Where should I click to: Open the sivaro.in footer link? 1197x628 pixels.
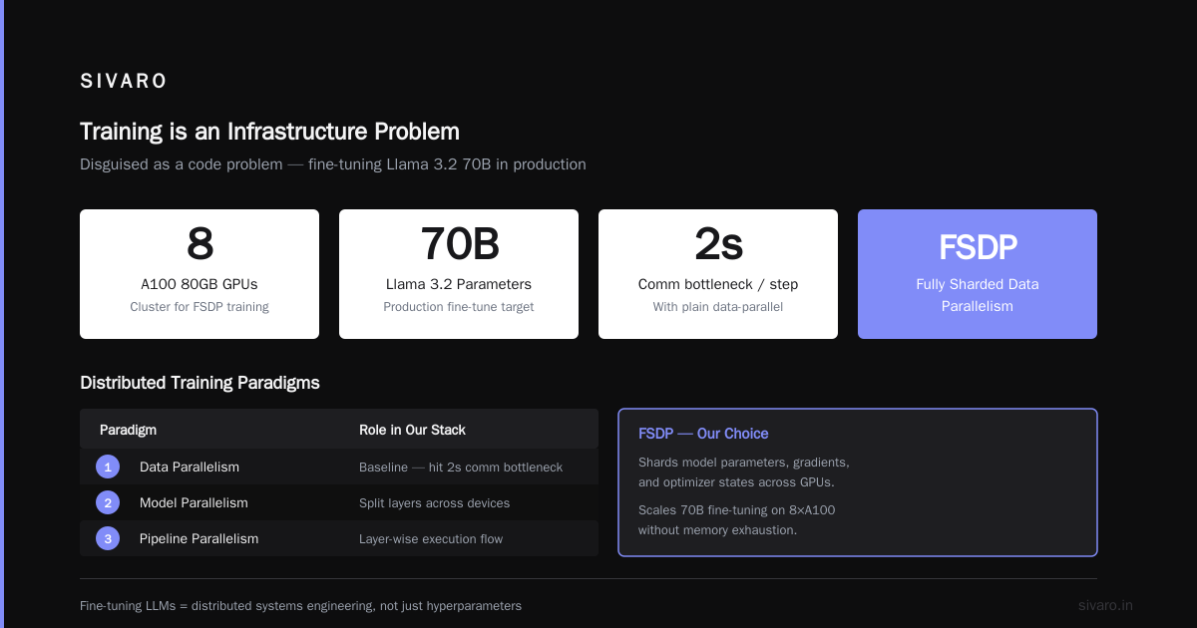1105,605
